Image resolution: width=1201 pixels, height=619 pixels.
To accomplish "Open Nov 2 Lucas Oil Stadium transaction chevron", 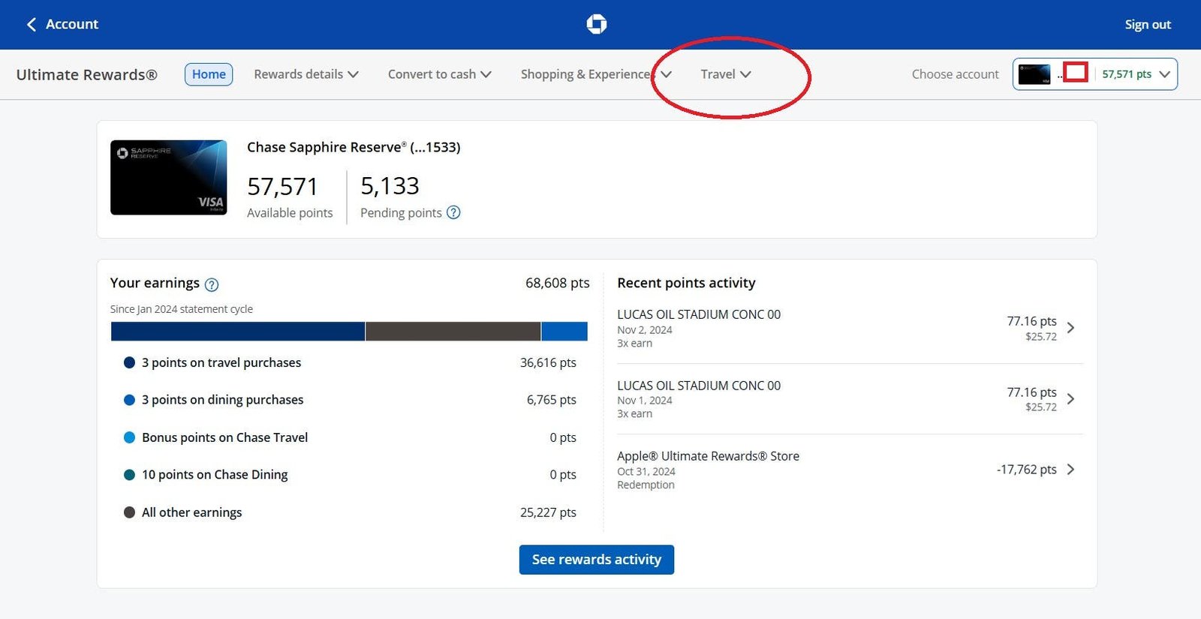I will pyautogui.click(x=1071, y=328).
